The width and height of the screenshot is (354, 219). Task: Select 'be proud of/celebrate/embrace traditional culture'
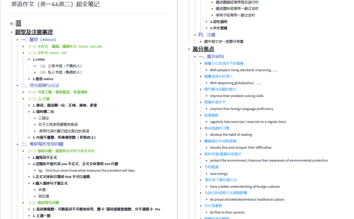point(247,200)
